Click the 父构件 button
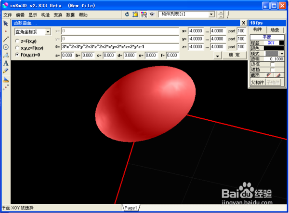Viewport: 289px width, 213px height. [x=258, y=82]
